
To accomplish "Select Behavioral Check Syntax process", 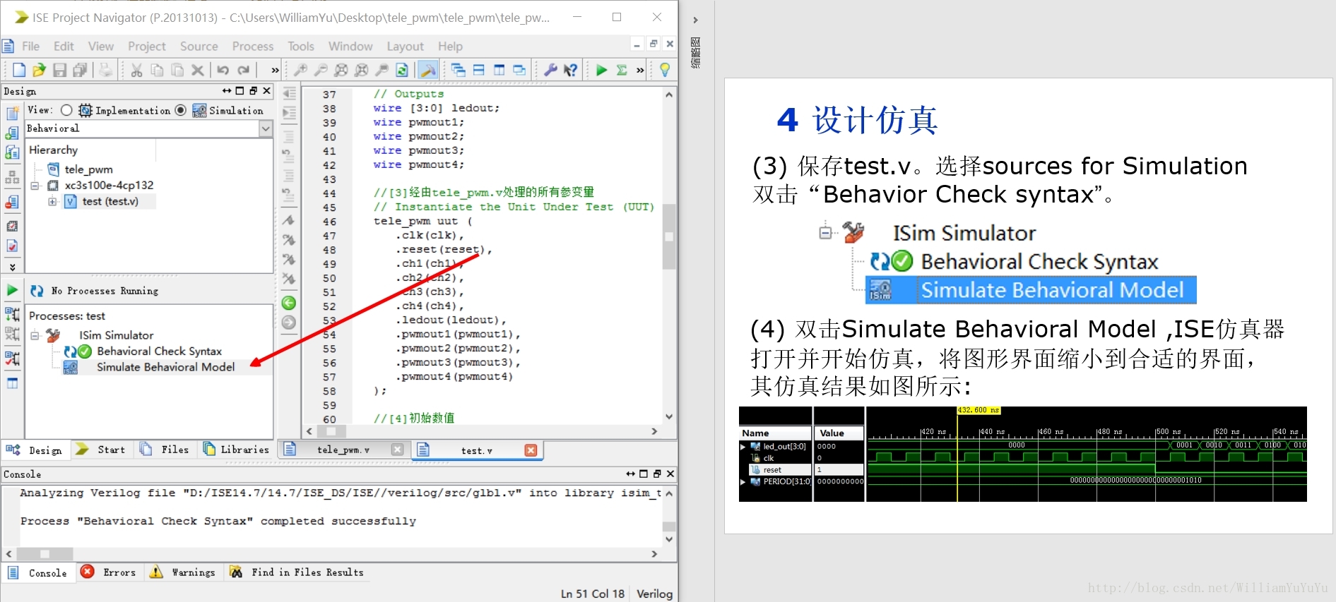I will (159, 351).
